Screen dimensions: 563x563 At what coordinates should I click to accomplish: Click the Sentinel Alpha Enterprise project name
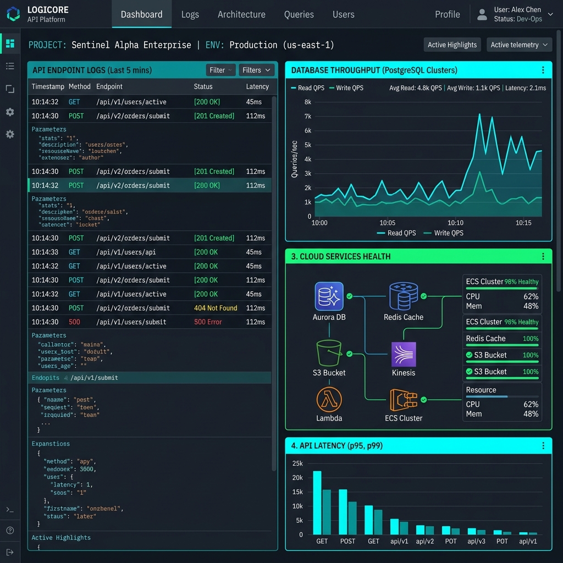(131, 45)
